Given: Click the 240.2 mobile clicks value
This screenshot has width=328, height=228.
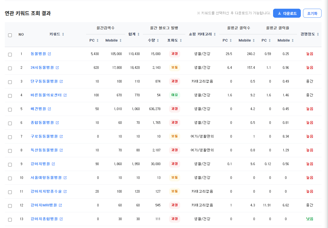Looking at the screenshot, I should click(x=251, y=54).
